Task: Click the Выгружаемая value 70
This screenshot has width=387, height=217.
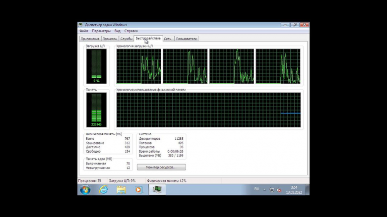Action: [x=128, y=163]
